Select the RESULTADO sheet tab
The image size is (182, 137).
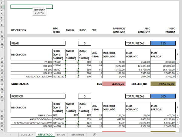pyautogui.click(x=45, y=135)
